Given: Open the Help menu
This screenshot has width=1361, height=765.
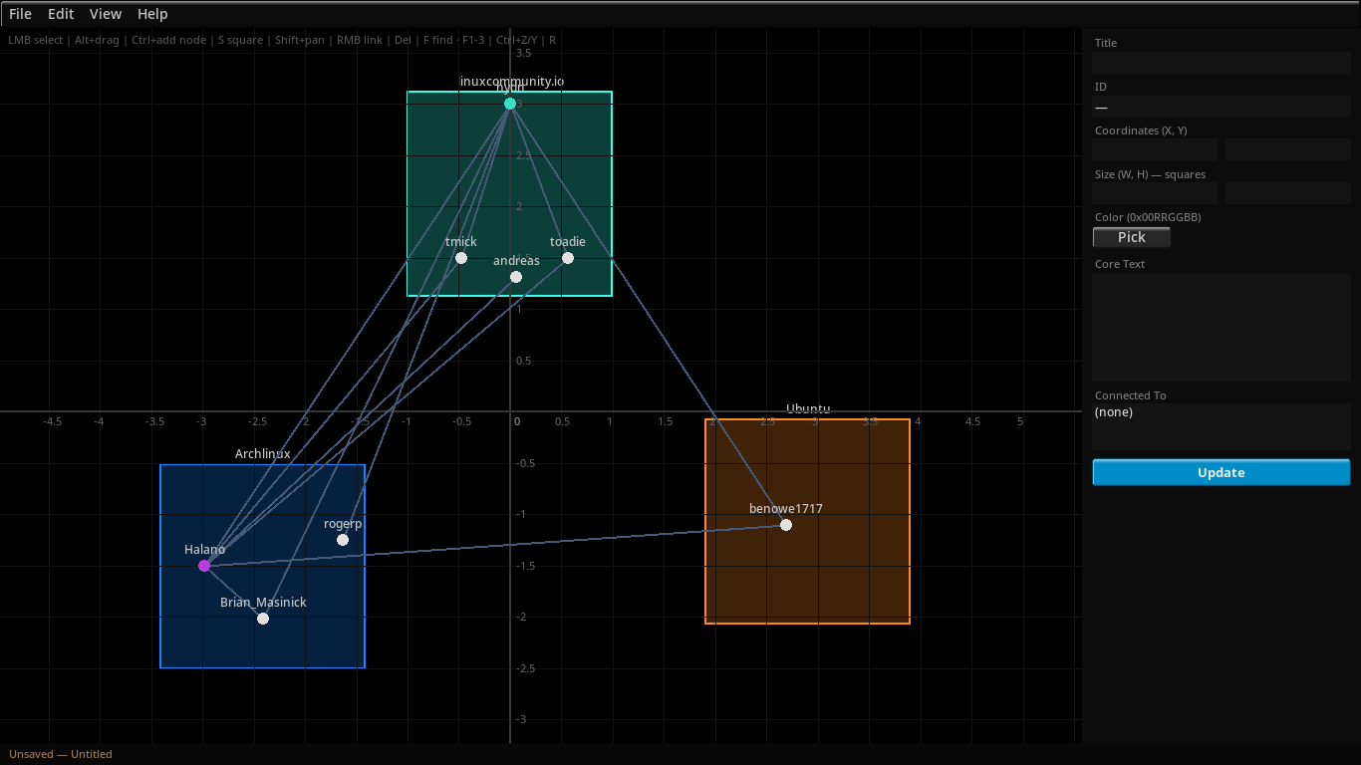Looking at the screenshot, I should pyautogui.click(x=152, y=14).
